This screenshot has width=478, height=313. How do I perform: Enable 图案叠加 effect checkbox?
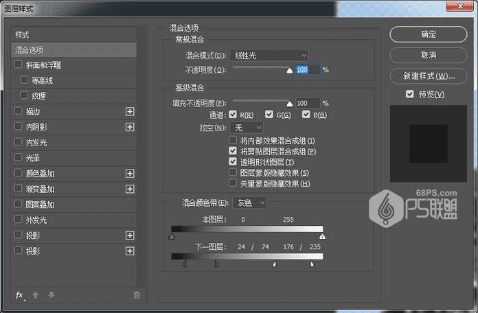point(19,204)
